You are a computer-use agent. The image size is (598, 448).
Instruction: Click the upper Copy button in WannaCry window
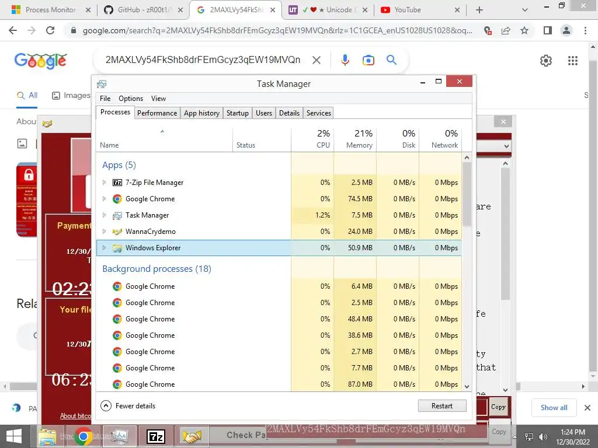[498, 407]
